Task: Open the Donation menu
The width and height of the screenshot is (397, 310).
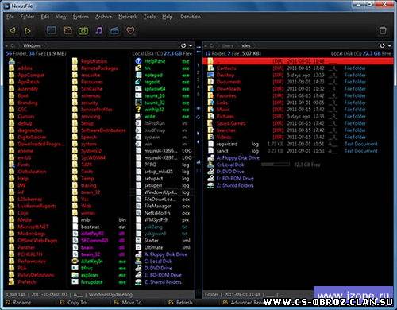Action: point(191,17)
